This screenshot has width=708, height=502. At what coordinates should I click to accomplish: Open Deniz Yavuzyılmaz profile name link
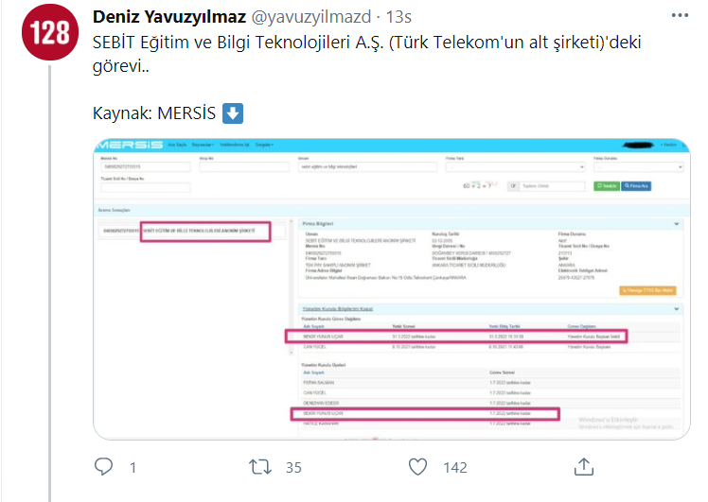pyautogui.click(x=169, y=17)
